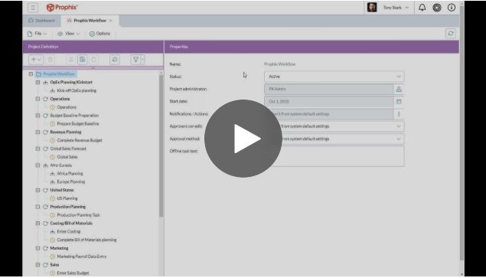Click the clock icon beside Operations task

[x=52, y=107]
